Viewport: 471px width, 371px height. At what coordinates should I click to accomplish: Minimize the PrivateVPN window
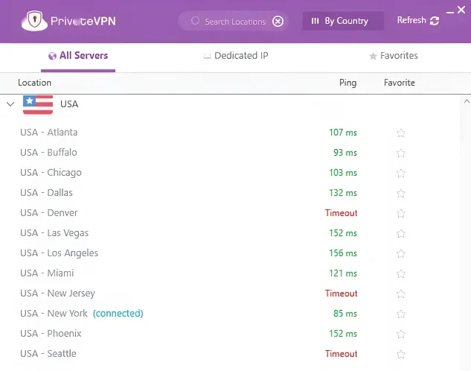pos(450,13)
